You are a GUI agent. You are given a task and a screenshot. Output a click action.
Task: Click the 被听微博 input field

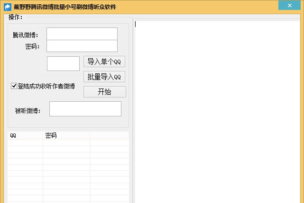[85, 109]
